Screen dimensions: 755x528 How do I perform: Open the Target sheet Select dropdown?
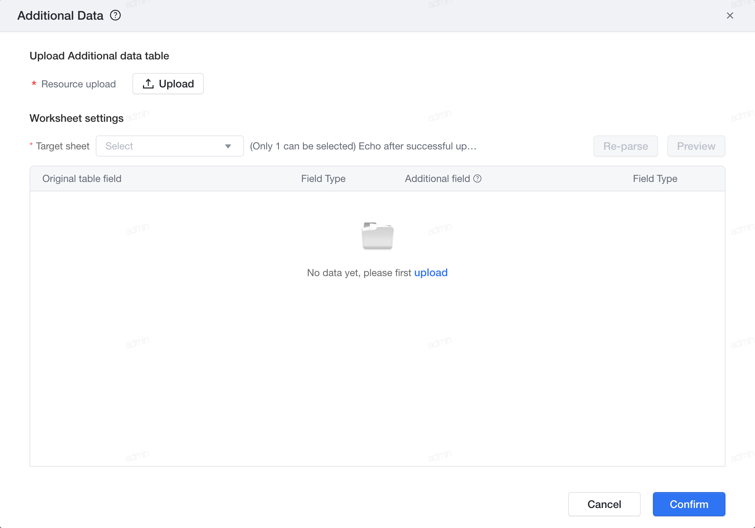coord(170,146)
